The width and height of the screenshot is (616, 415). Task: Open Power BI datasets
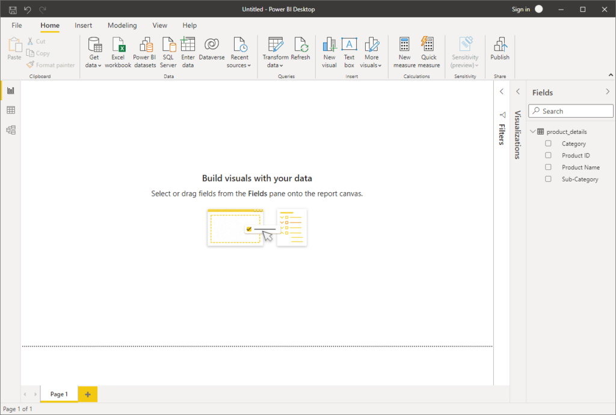coord(145,53)
